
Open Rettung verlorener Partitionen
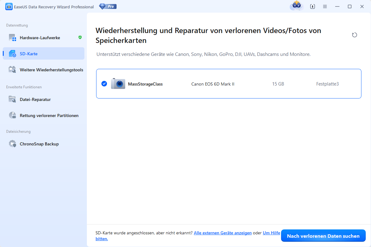click(x=44, y=115)
